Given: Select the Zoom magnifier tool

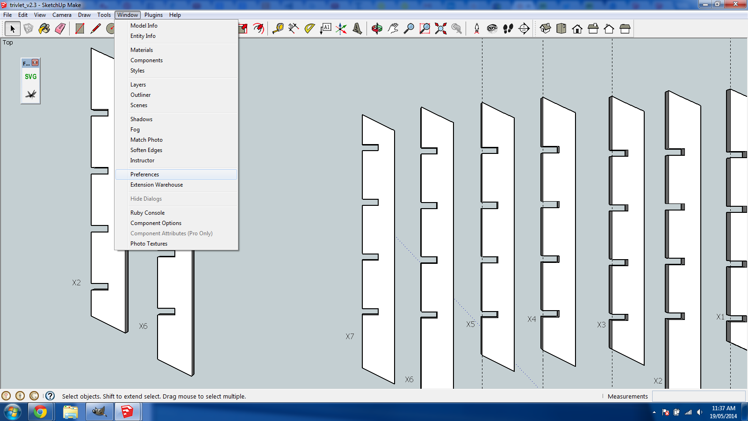Looking at the screenshot, I should (409, 29).
